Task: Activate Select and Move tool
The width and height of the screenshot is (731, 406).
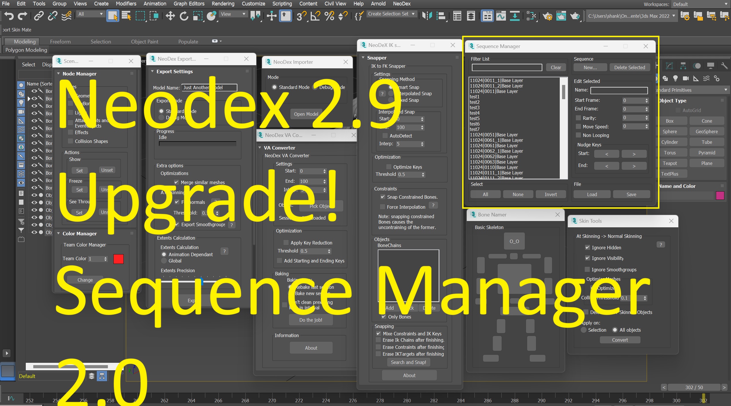Action: [x=170, y=16]
